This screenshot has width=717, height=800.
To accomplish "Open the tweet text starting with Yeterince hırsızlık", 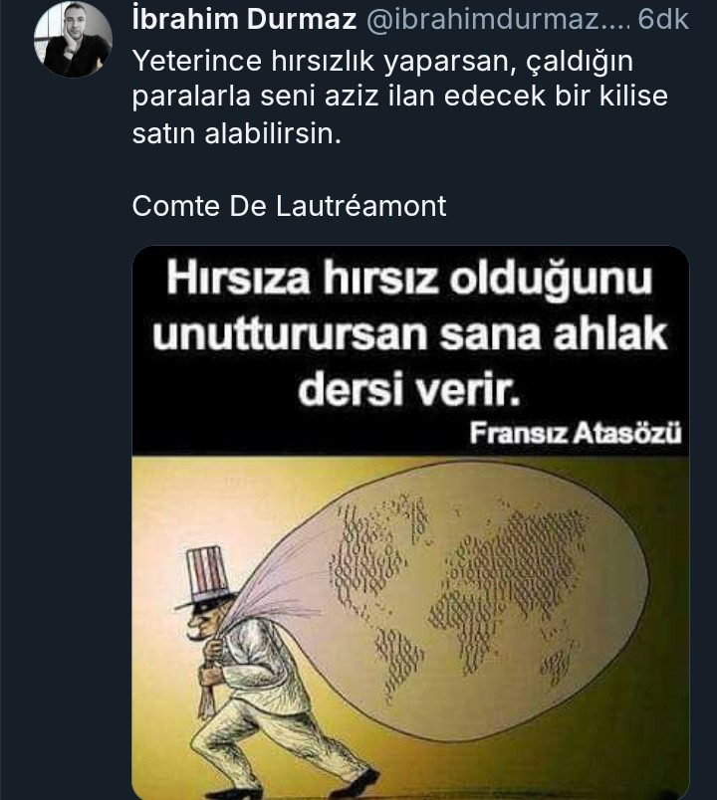I will [x=399, y=97].
